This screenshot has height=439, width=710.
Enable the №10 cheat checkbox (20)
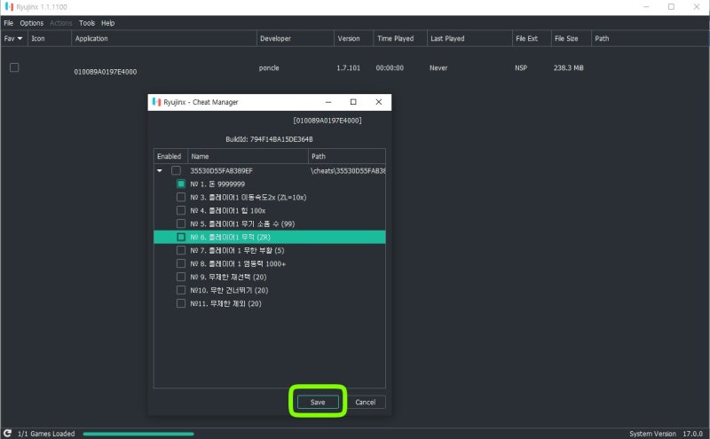181,290
